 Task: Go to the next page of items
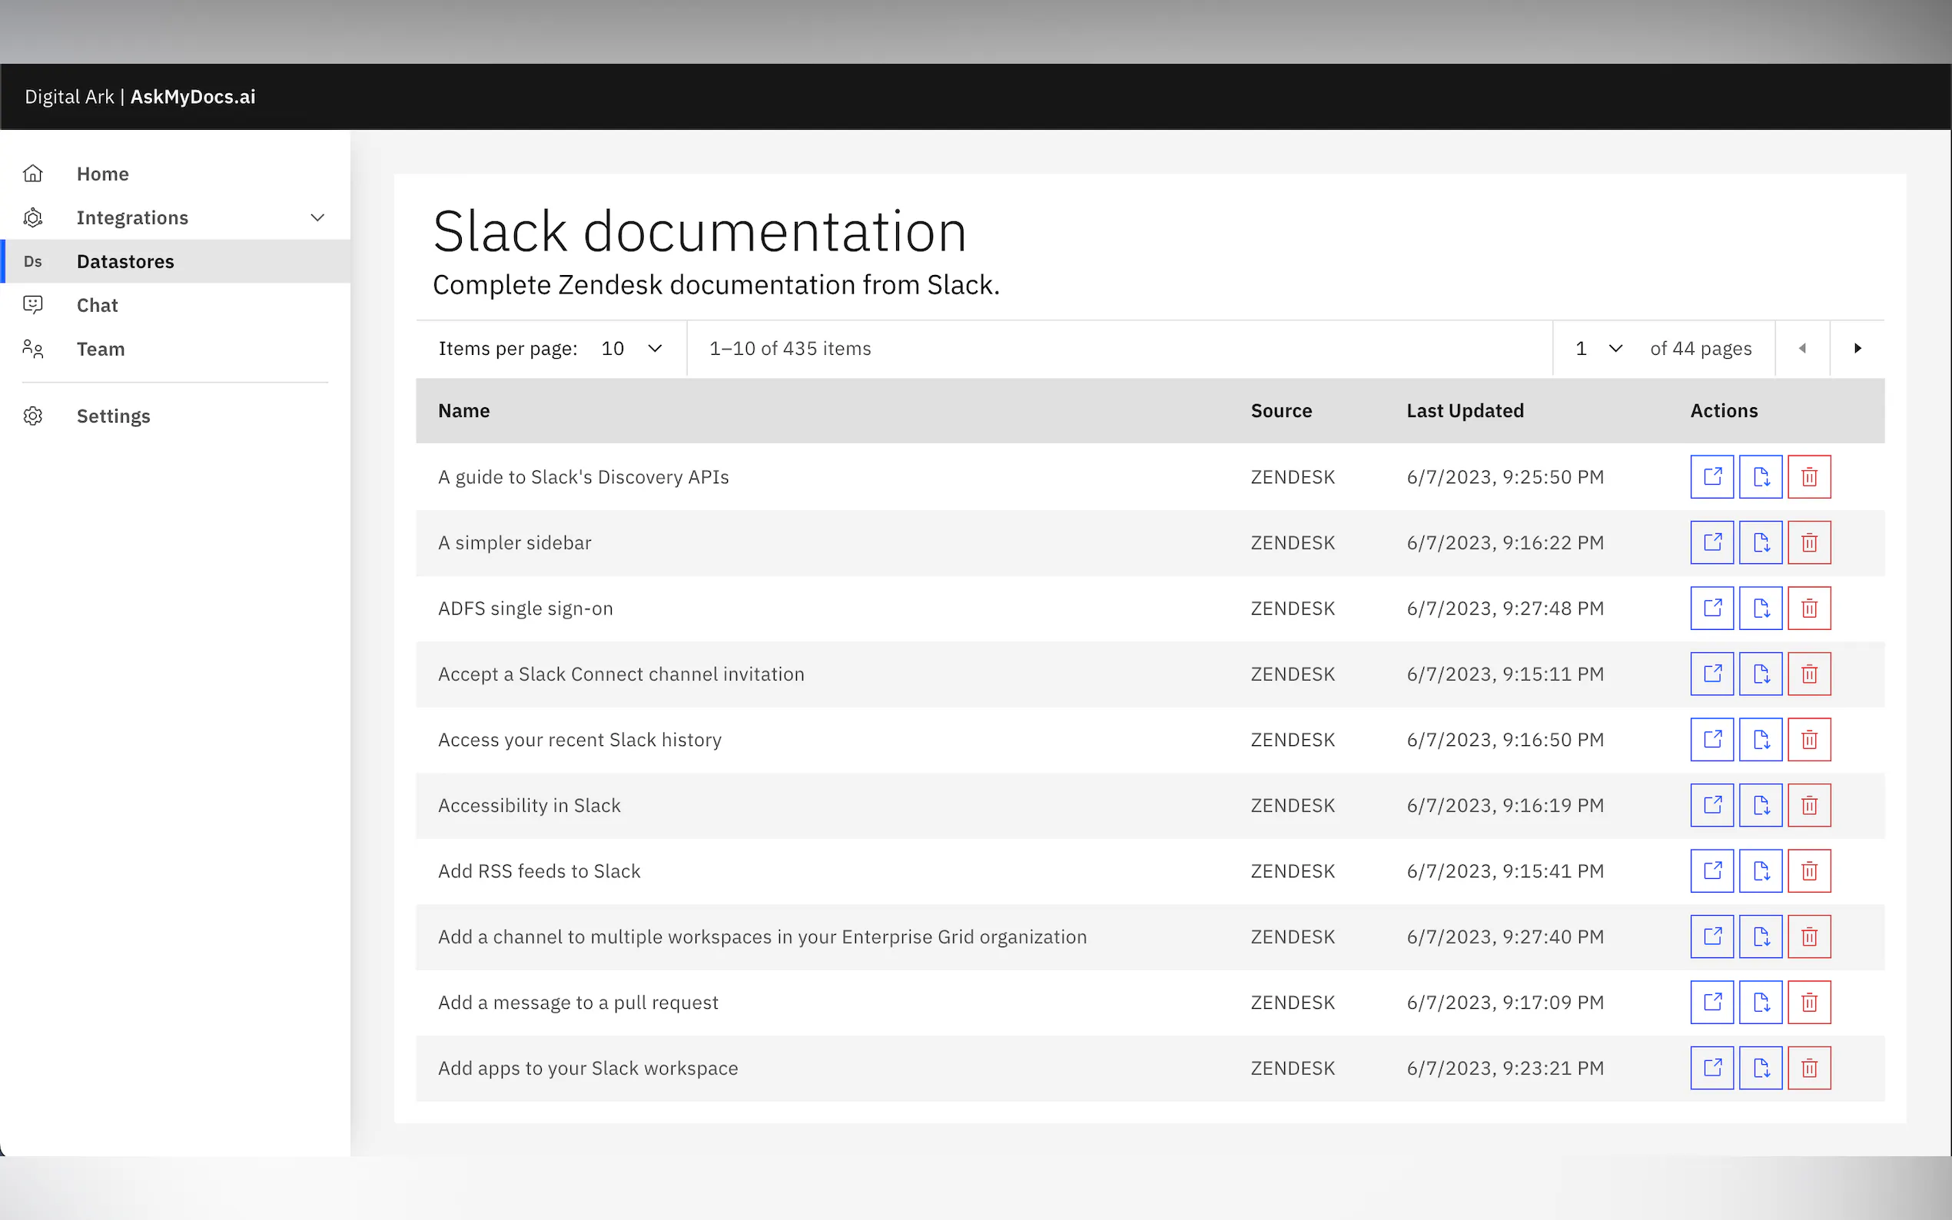point(1857,349)
